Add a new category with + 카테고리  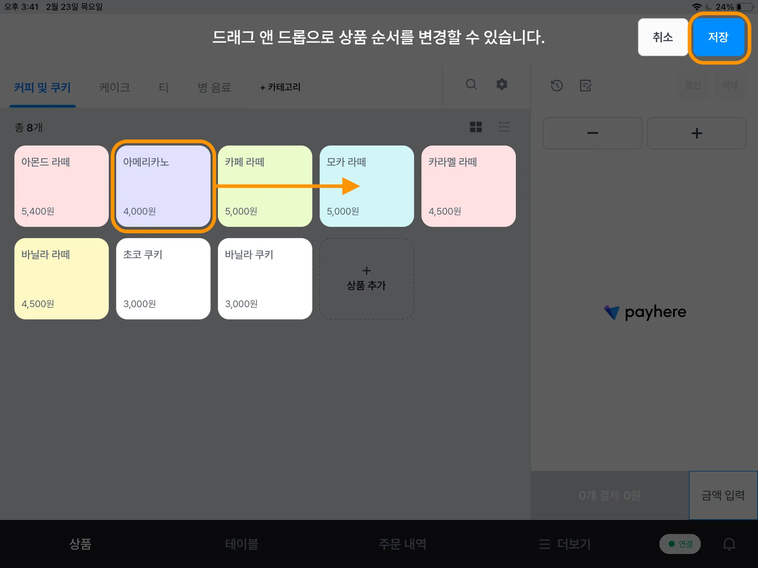click(280, 87)
